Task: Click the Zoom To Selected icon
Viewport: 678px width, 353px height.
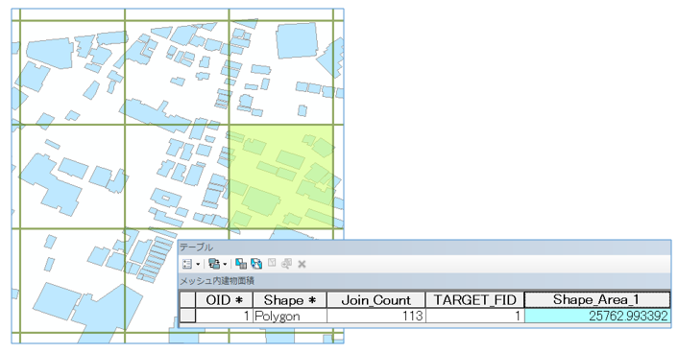Action: pos(286,264)
